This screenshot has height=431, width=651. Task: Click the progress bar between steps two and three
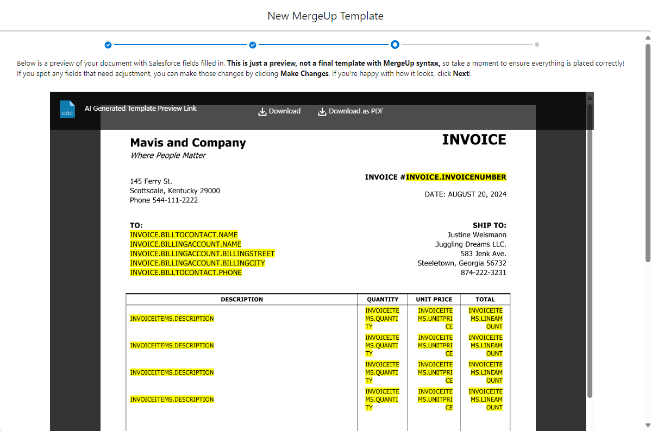point(323,45)
